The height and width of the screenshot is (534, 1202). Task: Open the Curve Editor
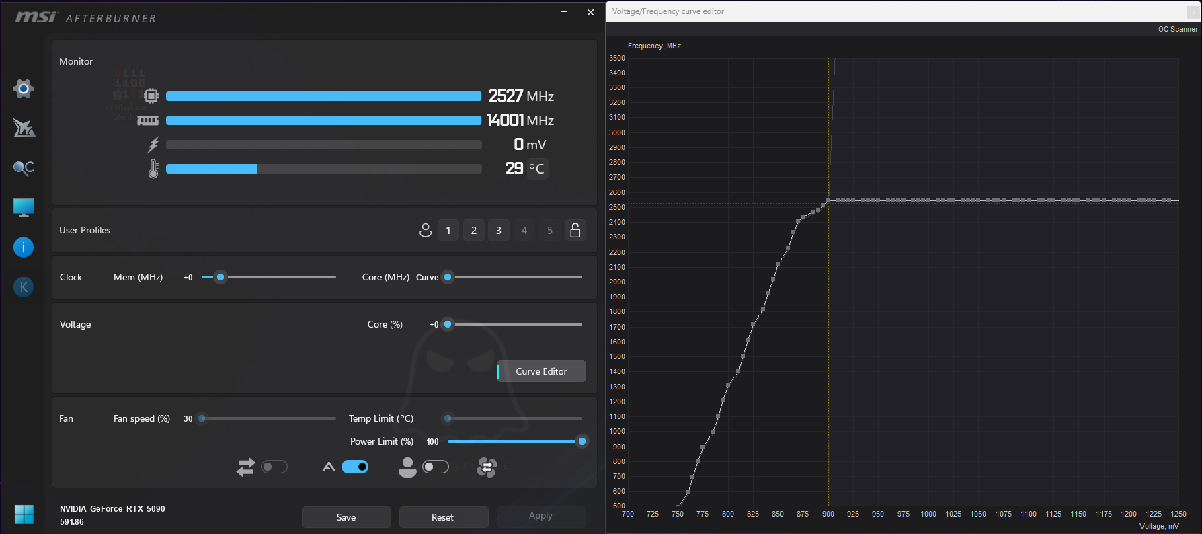541,371
